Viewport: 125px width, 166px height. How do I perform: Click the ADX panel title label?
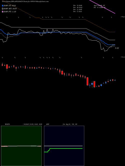point(48,124)
